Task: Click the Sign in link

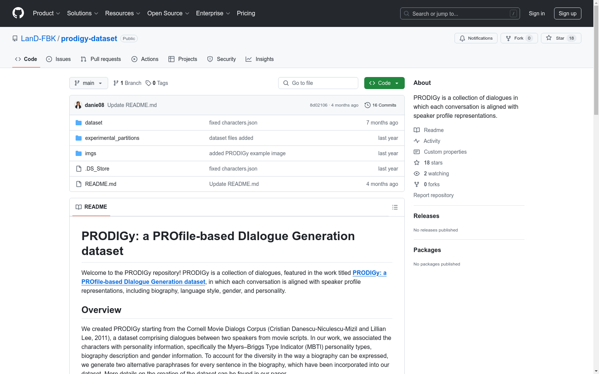Action: (x=536, y=13)
